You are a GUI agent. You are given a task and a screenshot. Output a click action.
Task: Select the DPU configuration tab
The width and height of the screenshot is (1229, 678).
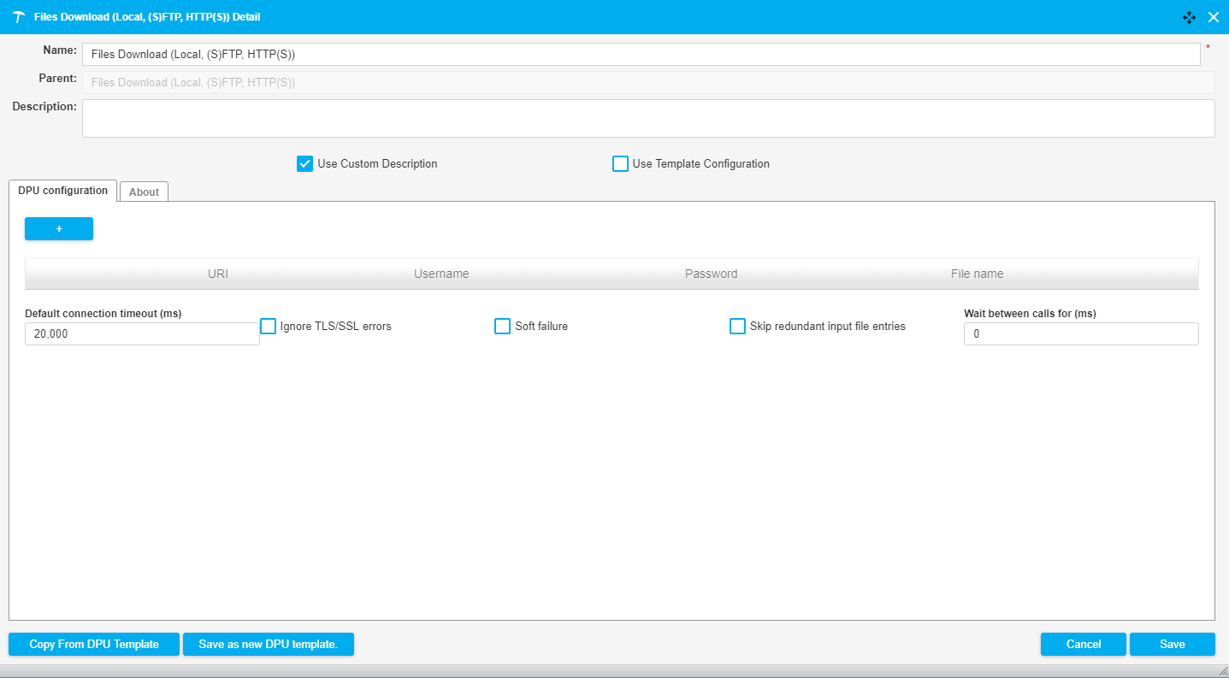[62, 191]
